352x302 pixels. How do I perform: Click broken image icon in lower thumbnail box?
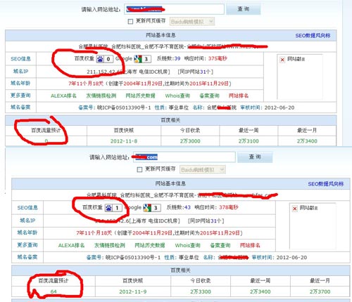tap(295, 209)
